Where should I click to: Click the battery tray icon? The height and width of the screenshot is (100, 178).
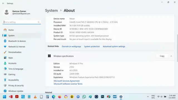(165, 97)
